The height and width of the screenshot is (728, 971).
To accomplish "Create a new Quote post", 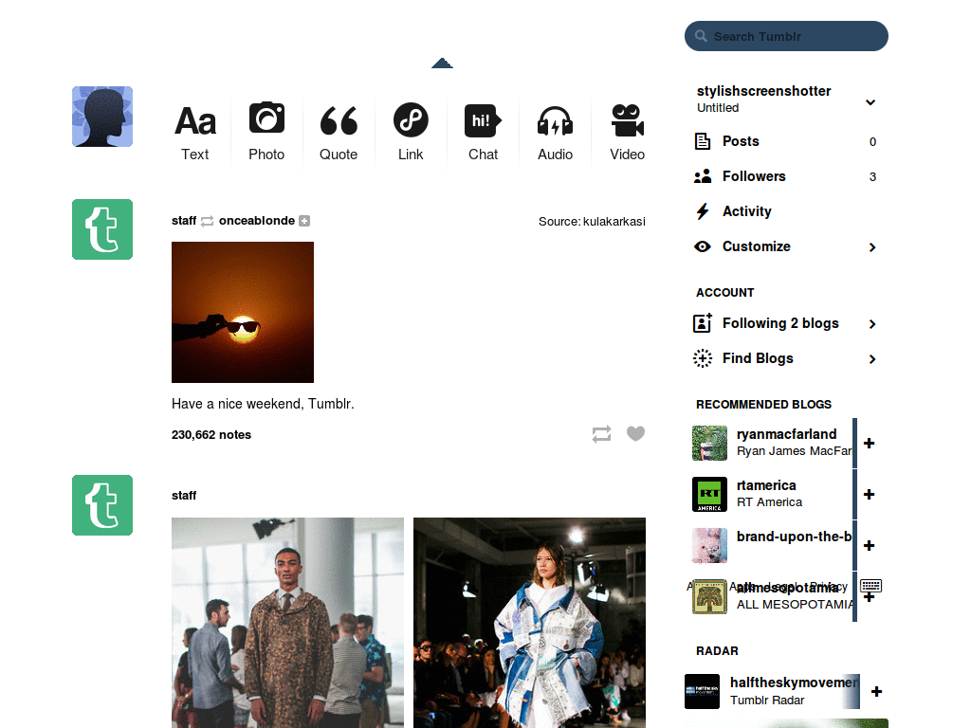I will tap(339, 133).
